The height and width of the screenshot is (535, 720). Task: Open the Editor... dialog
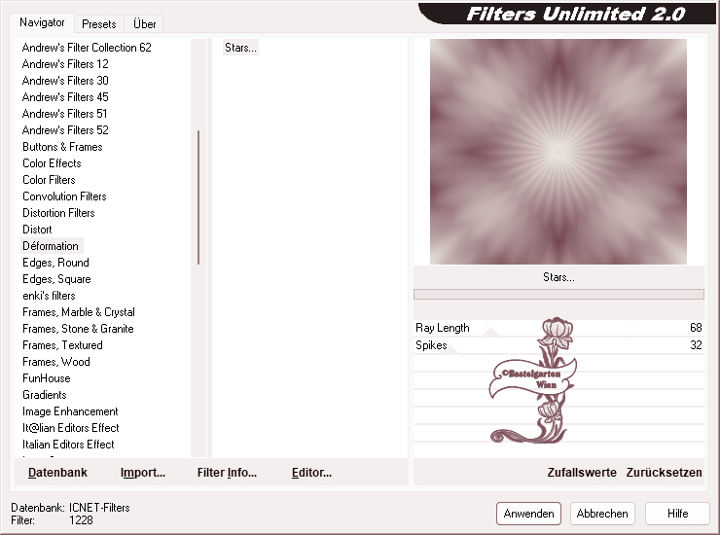[x=311, y=473]
